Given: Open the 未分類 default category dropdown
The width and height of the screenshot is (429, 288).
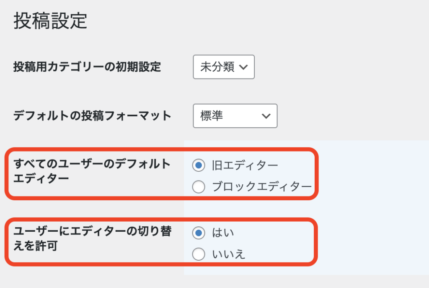Looking at the screenshot, I should tap(223, 67).
